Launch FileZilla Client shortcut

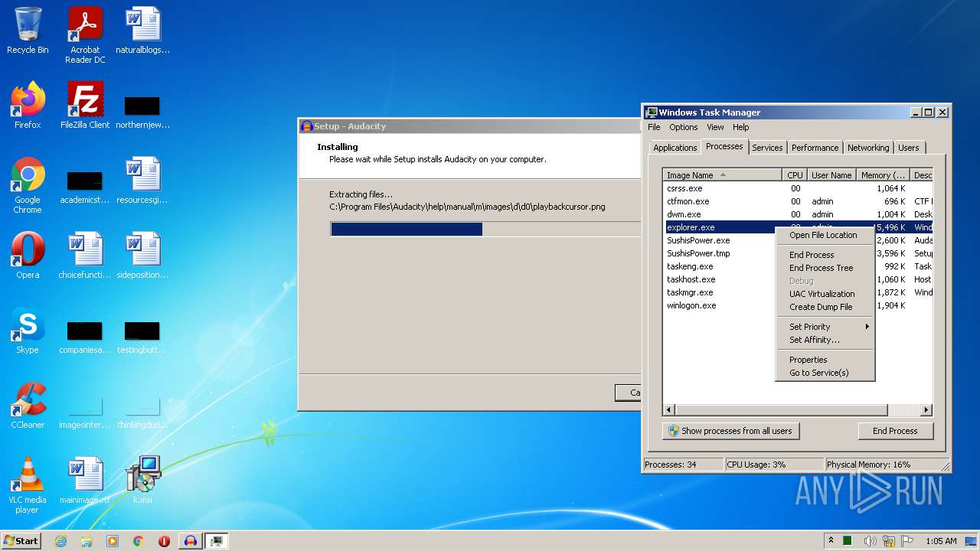(x=85, y=106)
